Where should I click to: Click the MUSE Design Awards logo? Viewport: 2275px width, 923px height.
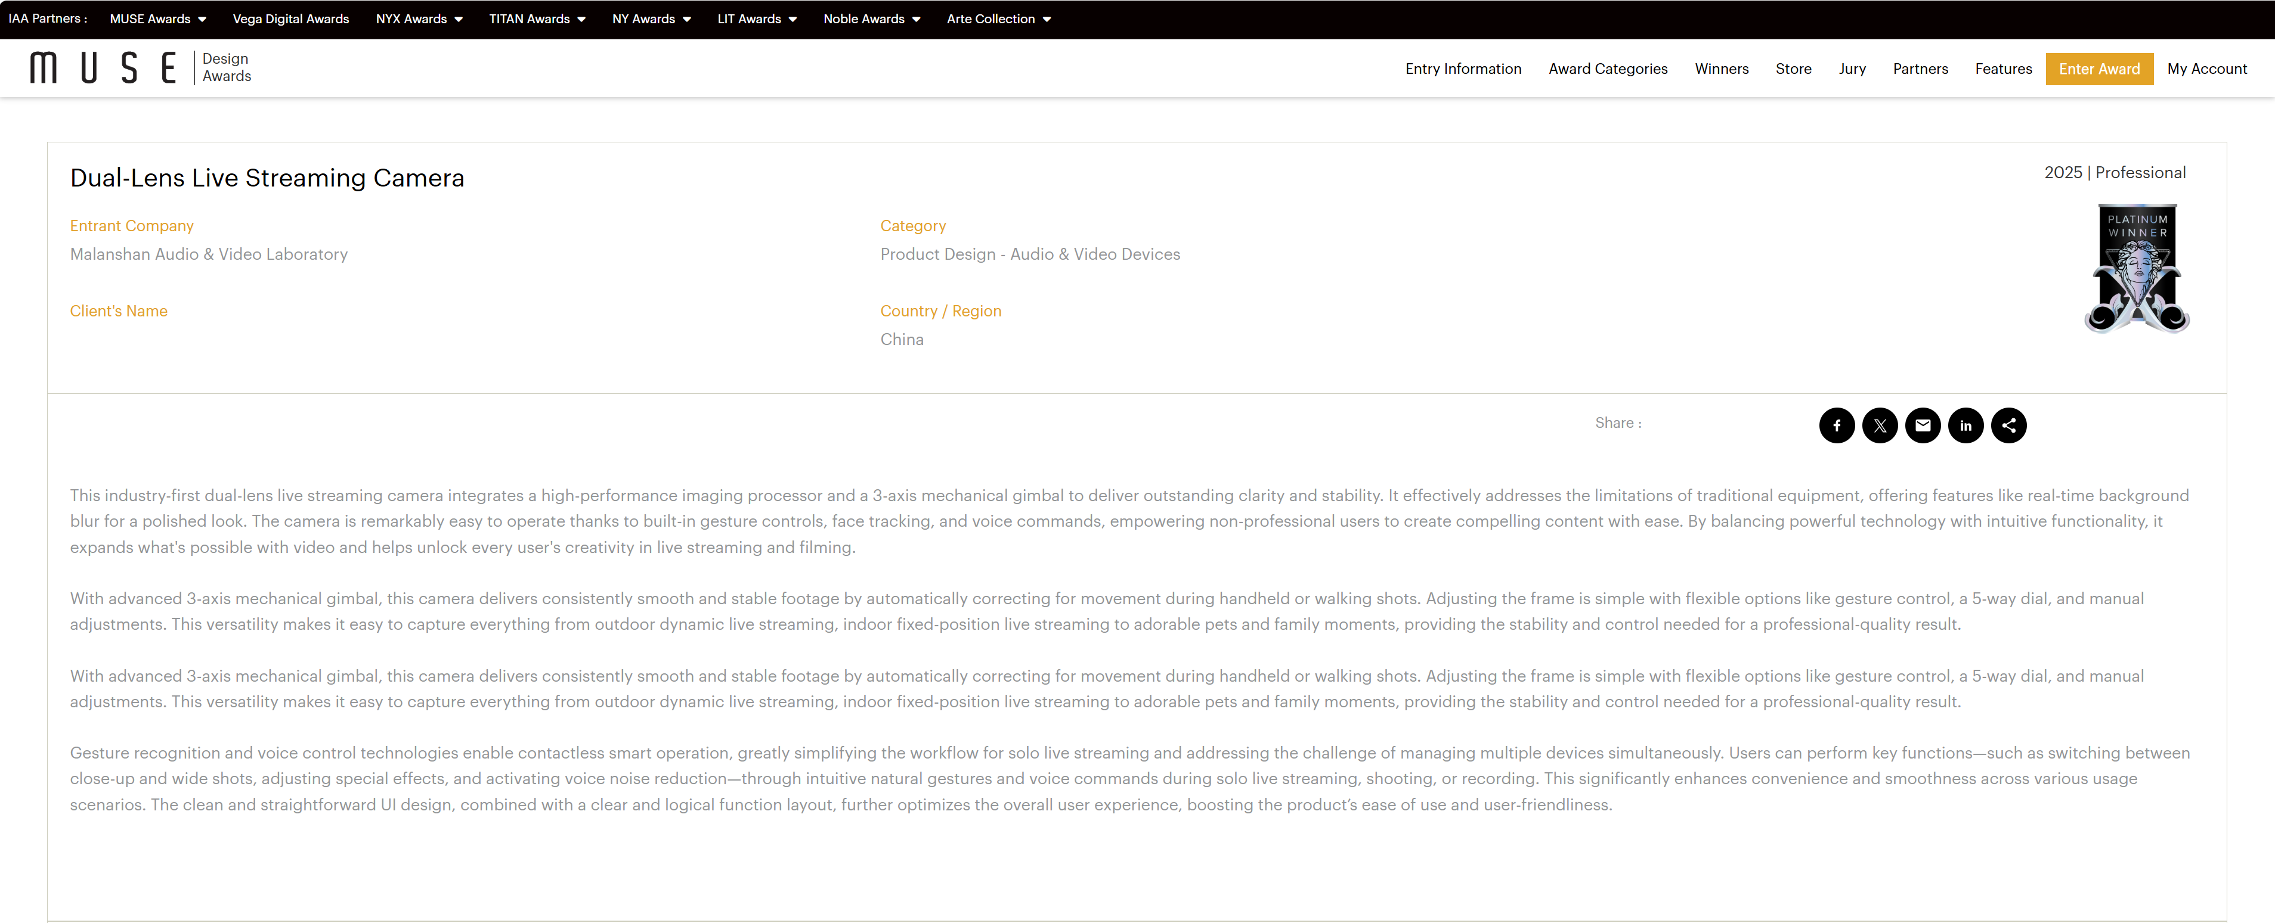coord(140,68)
